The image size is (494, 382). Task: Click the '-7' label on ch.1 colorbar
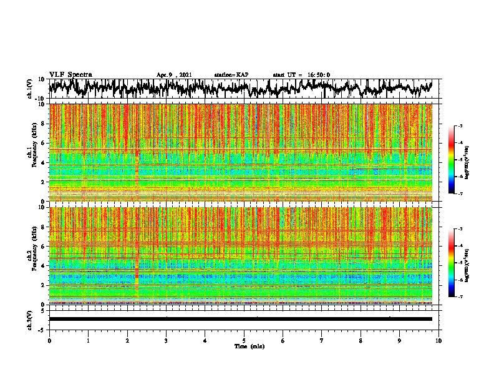pos(460,193)
